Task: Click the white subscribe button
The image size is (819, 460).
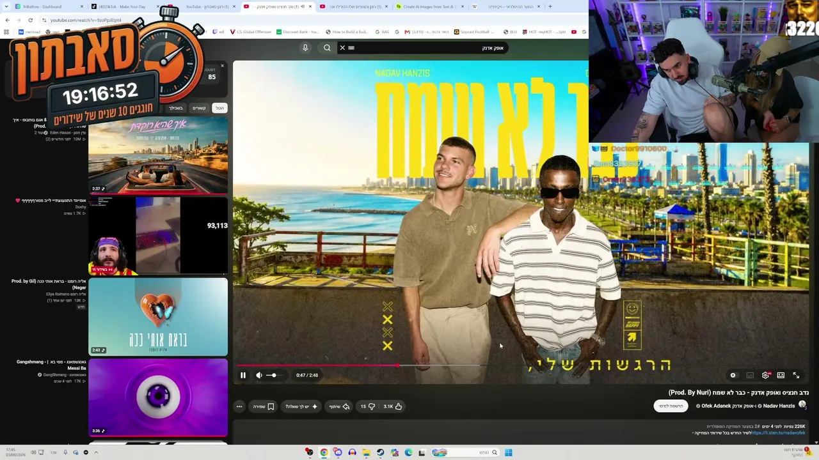Action: tap(671, 406)
